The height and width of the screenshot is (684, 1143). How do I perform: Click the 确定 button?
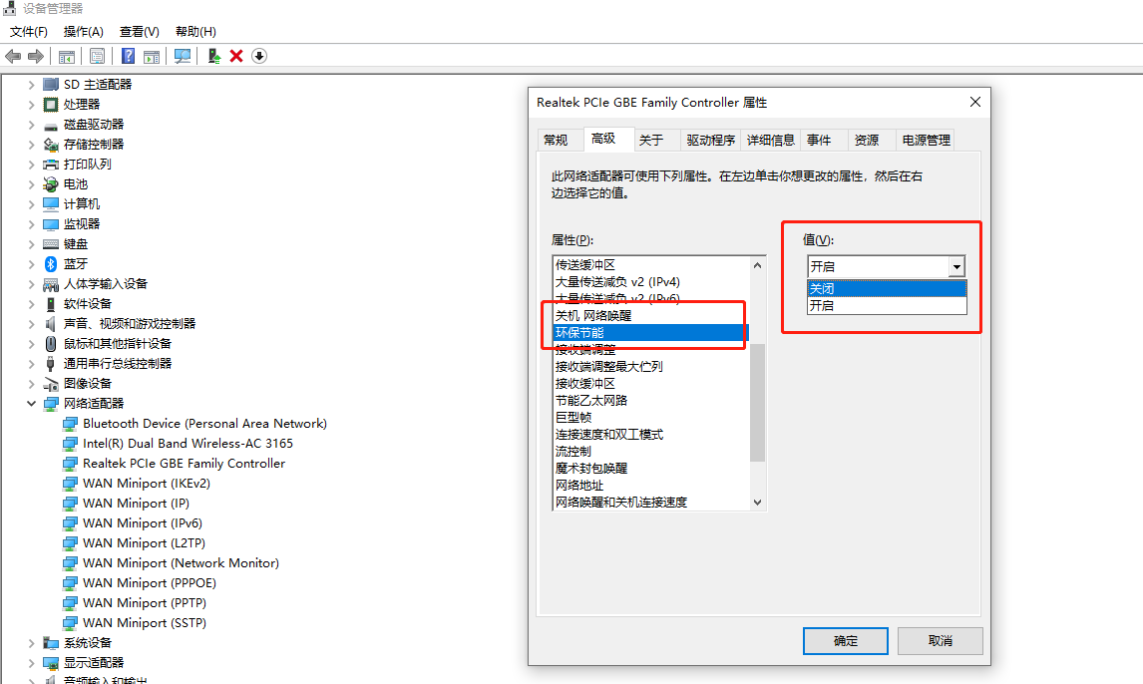(846, 641)
